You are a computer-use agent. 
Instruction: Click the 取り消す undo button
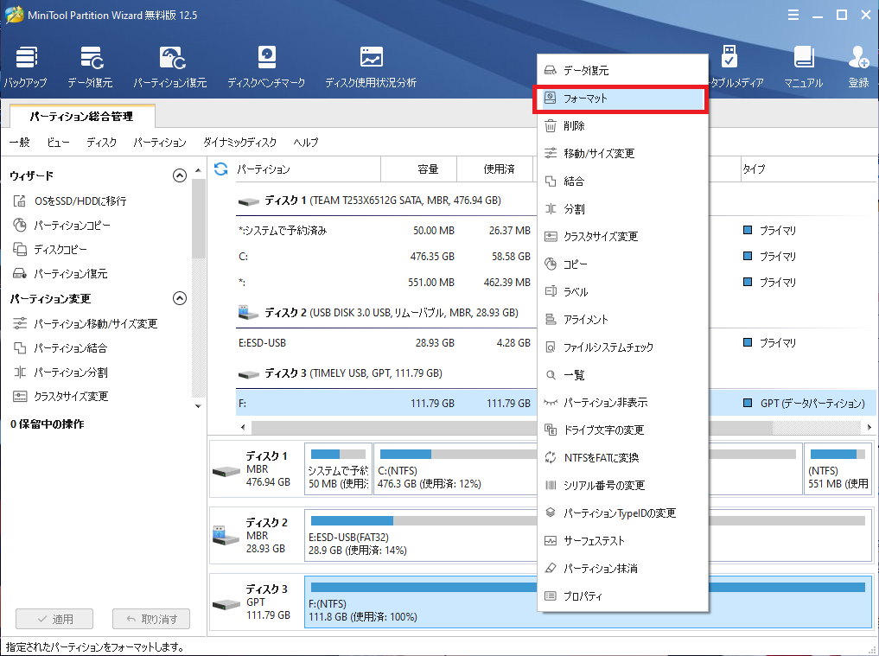click(x=151, y=619)
